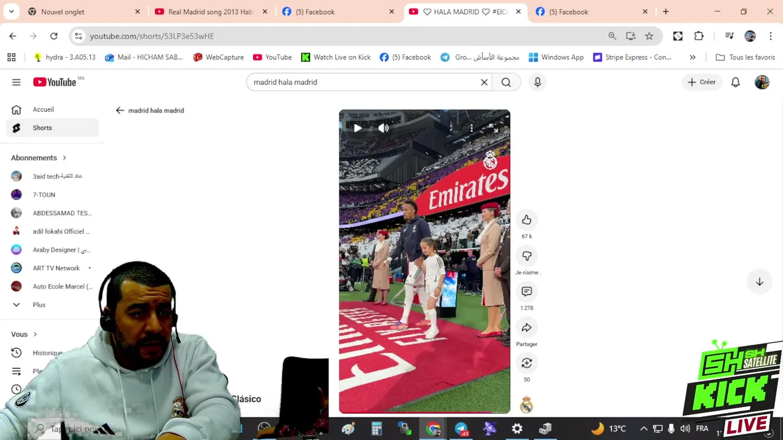Select Shorts in the sidebar

click(52, 128)
